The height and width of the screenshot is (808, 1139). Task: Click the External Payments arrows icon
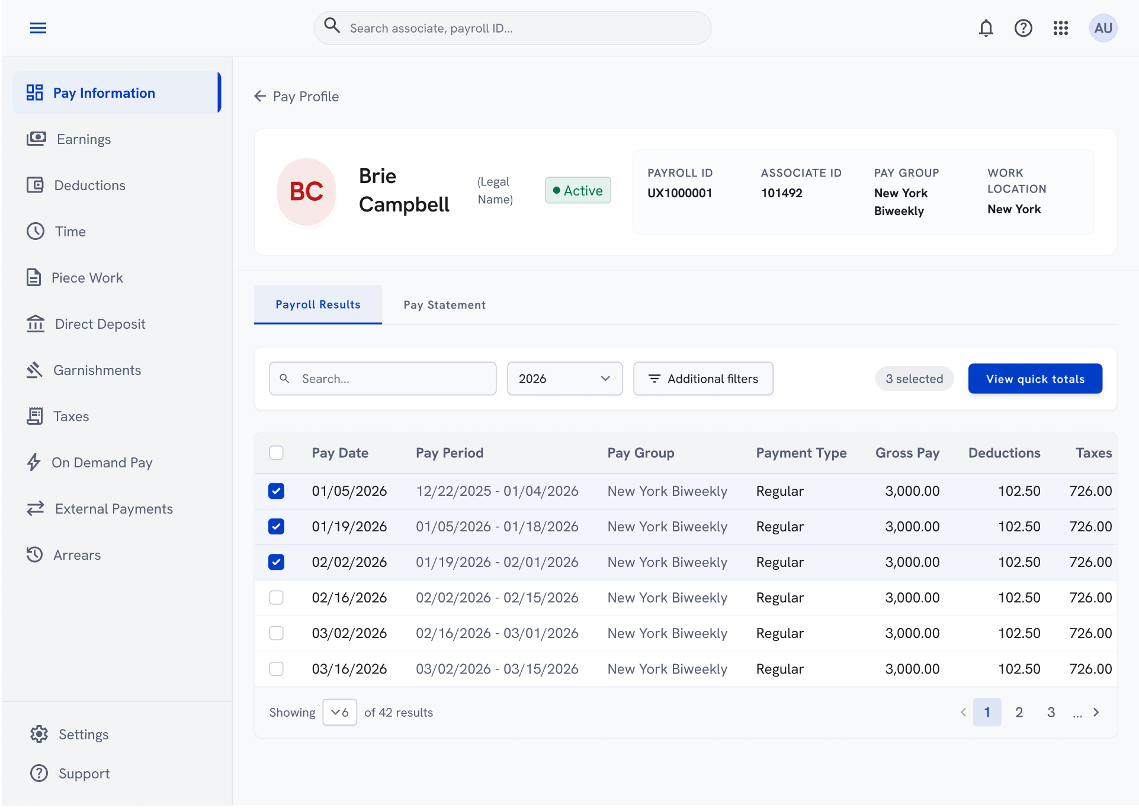(36, 508)
